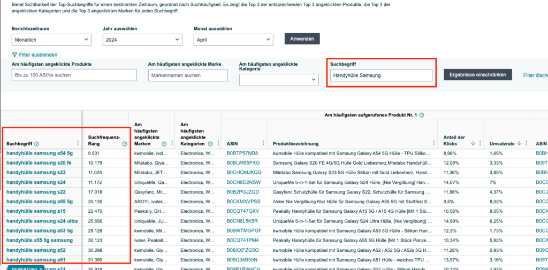Open ASIN link B0BTP57ND8
Viewport: 548px width, 270px height.
[242, 153]
